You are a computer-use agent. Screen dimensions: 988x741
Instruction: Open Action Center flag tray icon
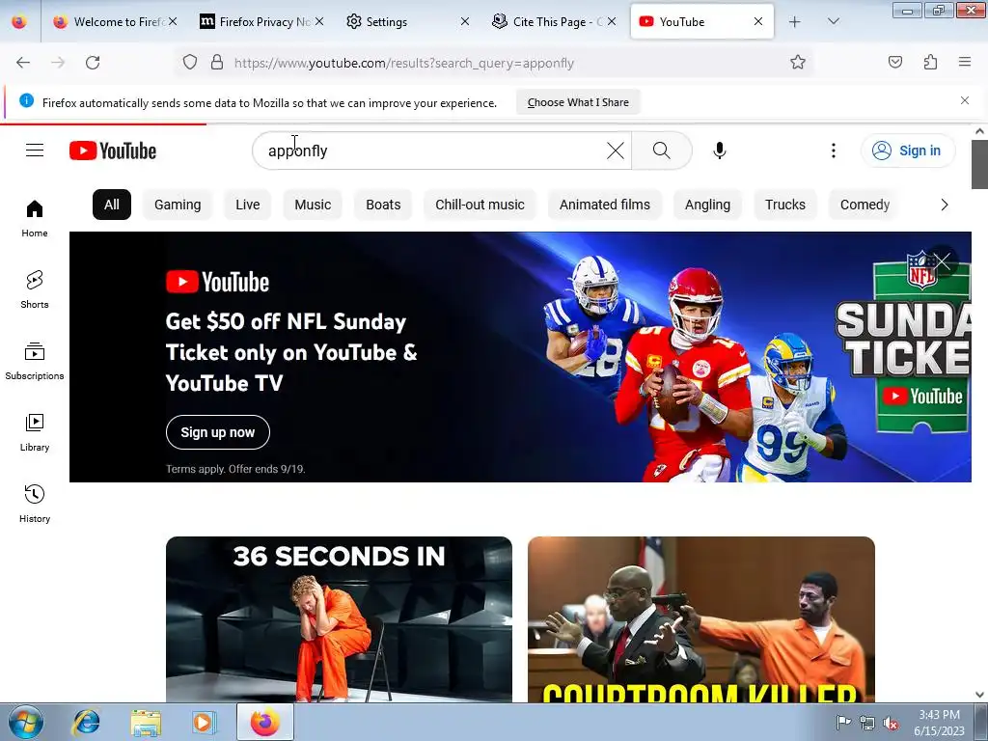coord(843,722)
